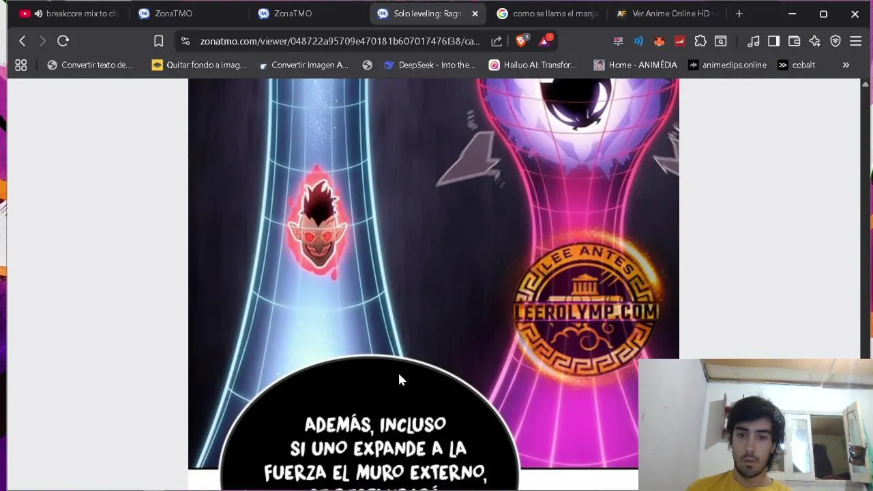Open the Brave Shields lion icon
The width and height of the screenshot is (873, 491).
pos(522,40)
